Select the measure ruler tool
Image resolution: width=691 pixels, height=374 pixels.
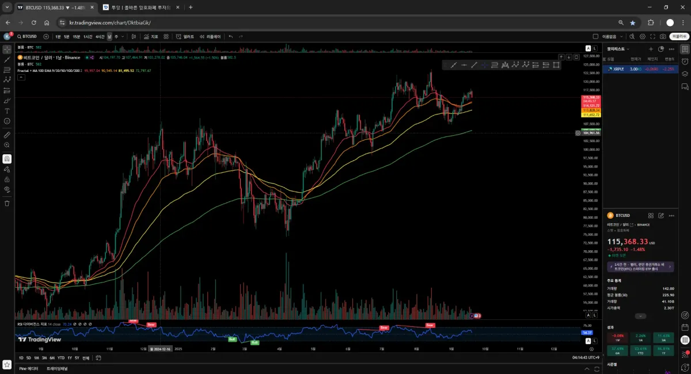pyautogui.click(x=7, y=135)
